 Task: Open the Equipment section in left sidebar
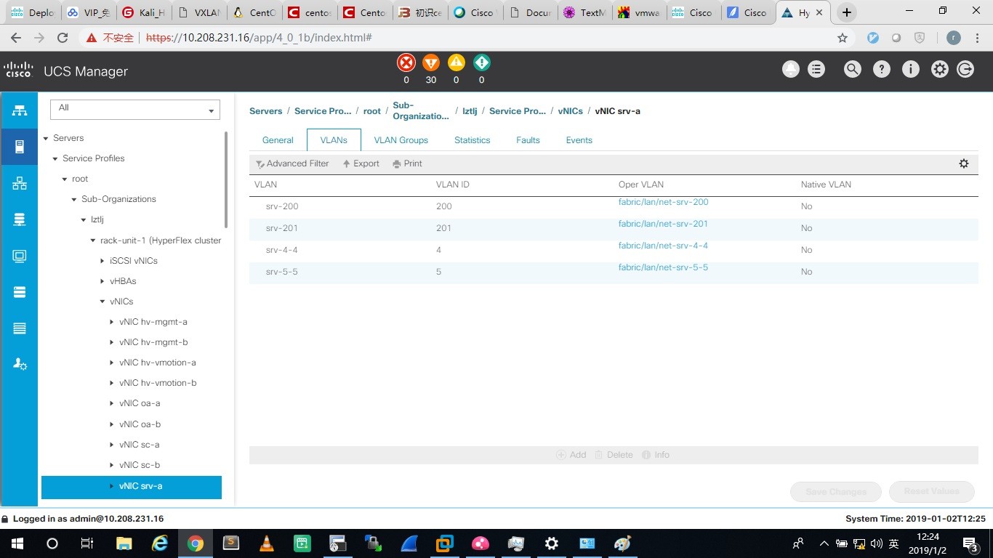20,110
